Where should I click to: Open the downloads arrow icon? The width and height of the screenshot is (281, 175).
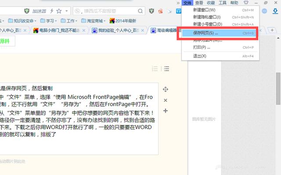[x=275, y=11]
